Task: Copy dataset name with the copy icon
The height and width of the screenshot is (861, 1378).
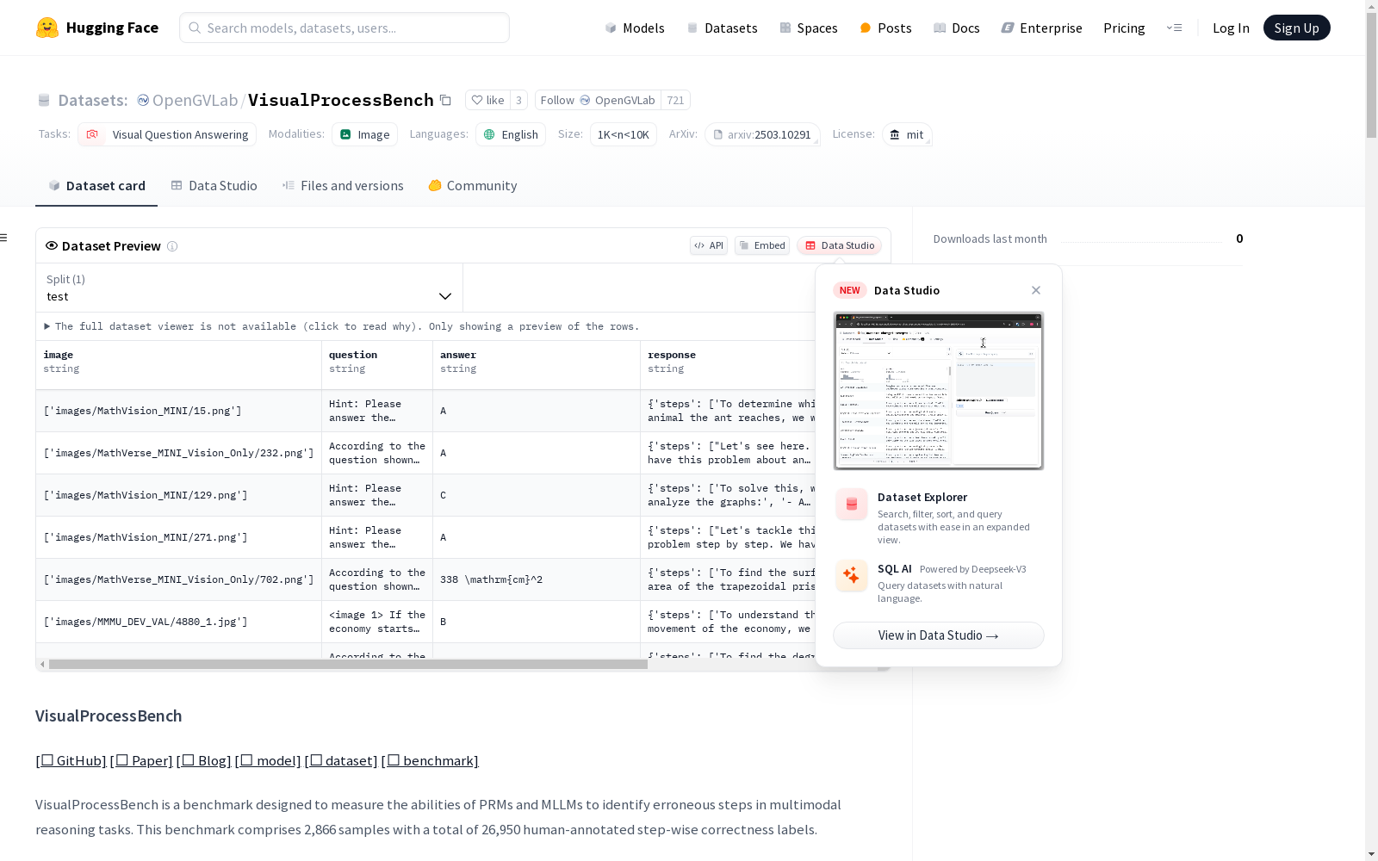Action: [445, 100]
